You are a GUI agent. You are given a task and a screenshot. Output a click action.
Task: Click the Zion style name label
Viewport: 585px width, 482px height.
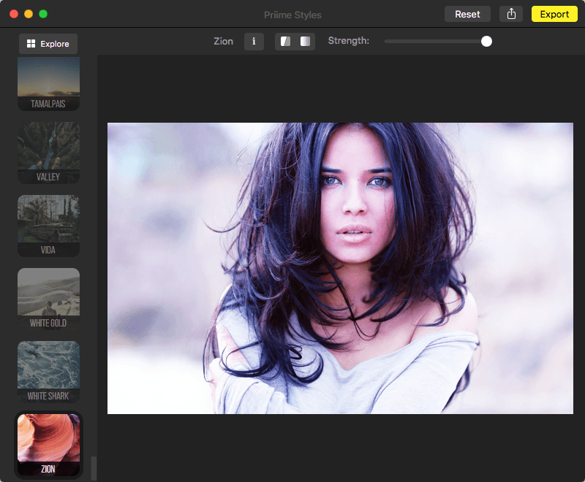[x=223, y=42]
